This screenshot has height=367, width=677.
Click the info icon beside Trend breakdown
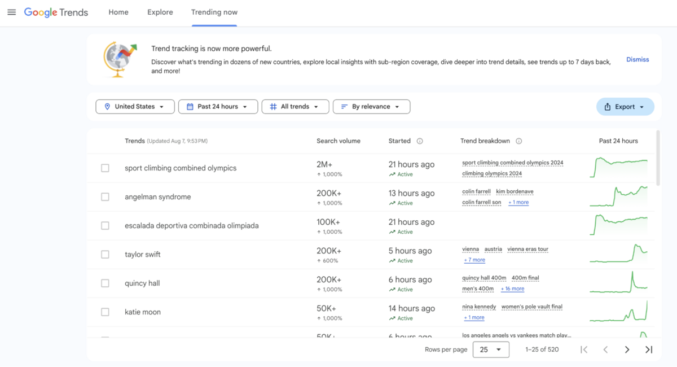click(519, 141)
